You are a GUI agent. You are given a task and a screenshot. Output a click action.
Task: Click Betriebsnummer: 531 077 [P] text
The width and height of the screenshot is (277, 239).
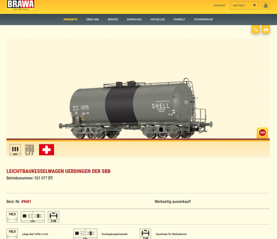pyautogui.click(x=29, y=178)
